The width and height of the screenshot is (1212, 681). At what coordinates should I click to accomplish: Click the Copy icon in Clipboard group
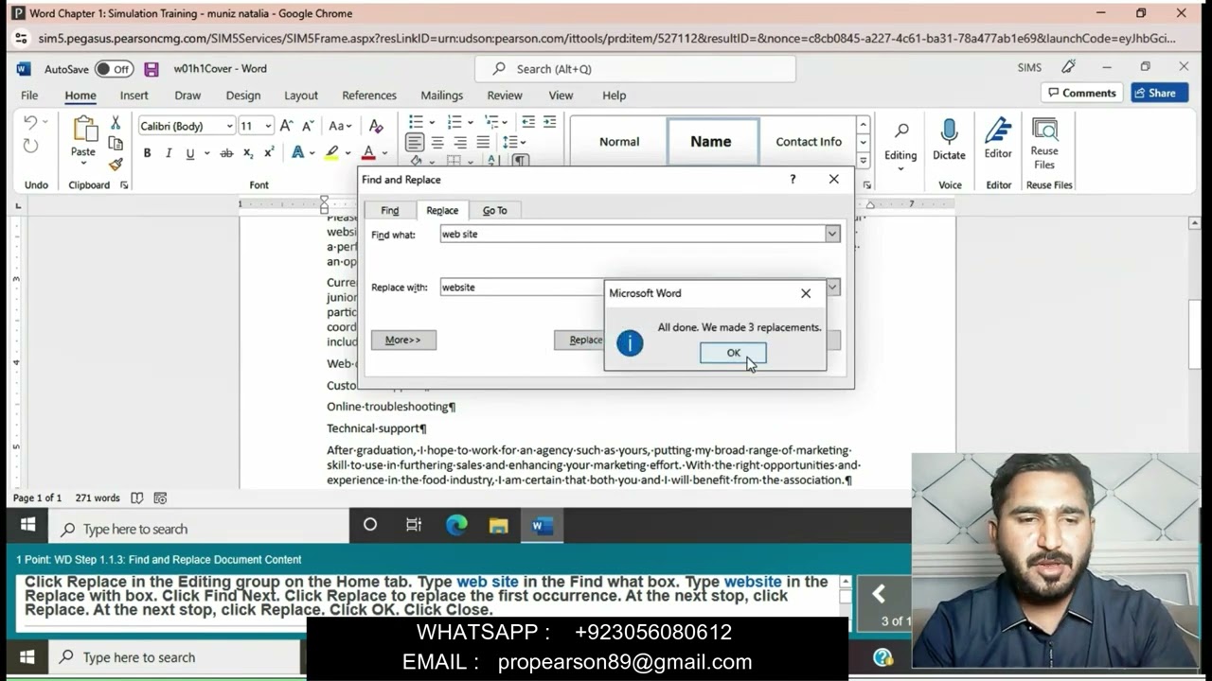[116, 144]
